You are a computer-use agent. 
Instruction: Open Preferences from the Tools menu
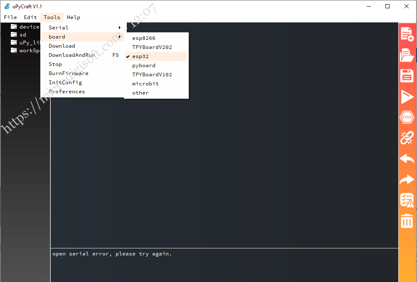[67, 91]
